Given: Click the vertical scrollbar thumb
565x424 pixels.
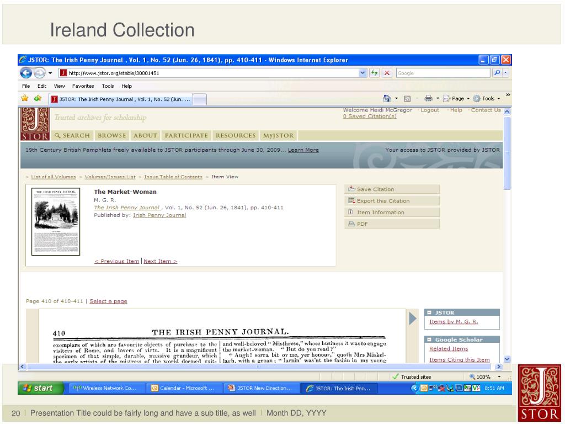Looking at the screenshot, I should click(507, 153).
